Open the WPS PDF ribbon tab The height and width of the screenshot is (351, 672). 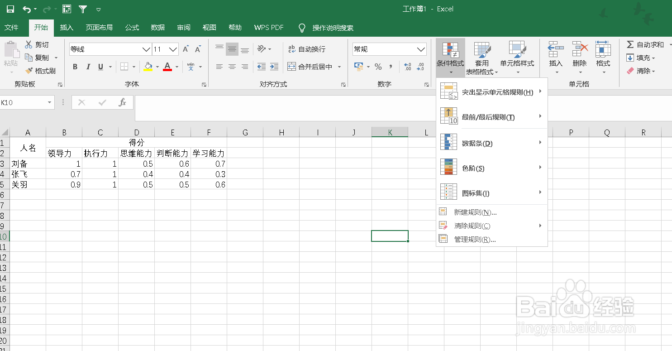click(269, 27)
